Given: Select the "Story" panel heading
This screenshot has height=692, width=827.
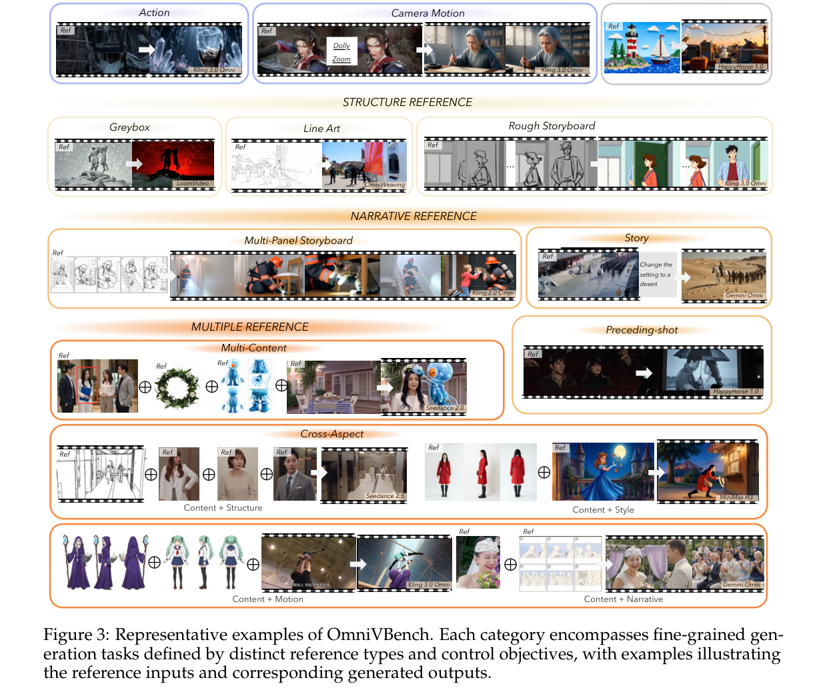Looking at the screenshot, I should click(636, 238).
